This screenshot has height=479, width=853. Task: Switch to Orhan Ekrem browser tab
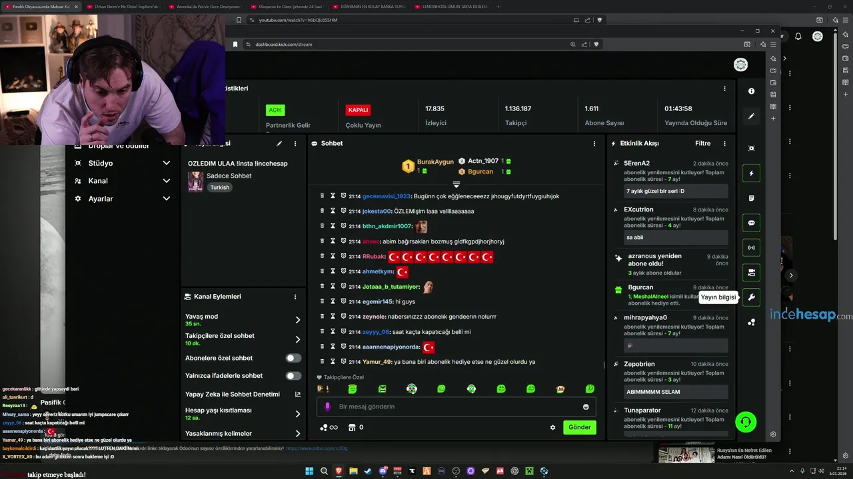(123, 7)
